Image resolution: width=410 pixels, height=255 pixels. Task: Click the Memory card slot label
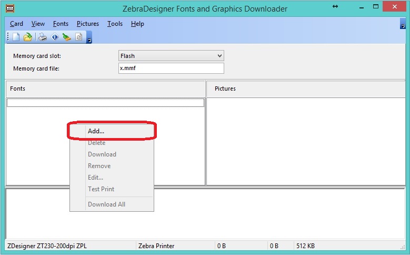tap(37, 56)
